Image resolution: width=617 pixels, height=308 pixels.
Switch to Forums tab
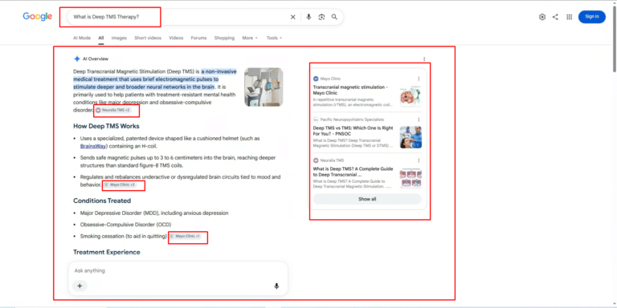point(198,38)
